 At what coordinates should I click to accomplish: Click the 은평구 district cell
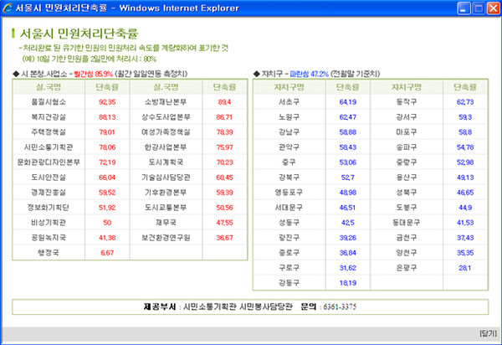click(407, 267)
